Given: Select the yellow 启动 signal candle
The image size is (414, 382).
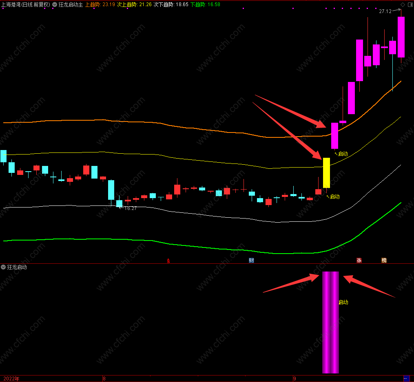Looking at the screenshot, I should click(327, 173).
